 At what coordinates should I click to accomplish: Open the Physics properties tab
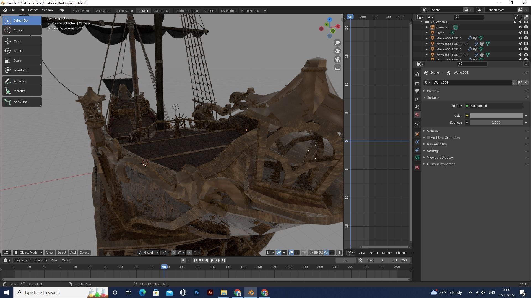(x=417, y=142)
